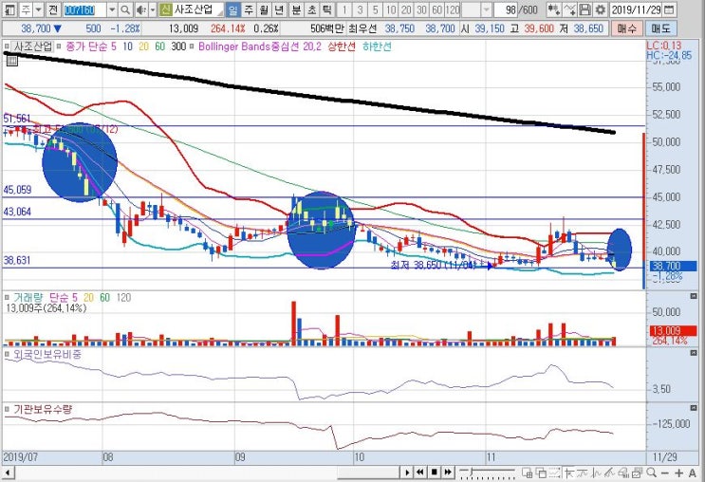Screen dimensions: 705x482
Task: Select interval 5 button
Action: 376,9
